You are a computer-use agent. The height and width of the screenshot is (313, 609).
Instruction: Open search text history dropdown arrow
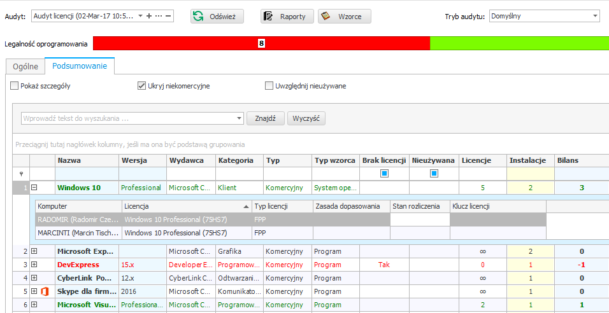point(240,119)
